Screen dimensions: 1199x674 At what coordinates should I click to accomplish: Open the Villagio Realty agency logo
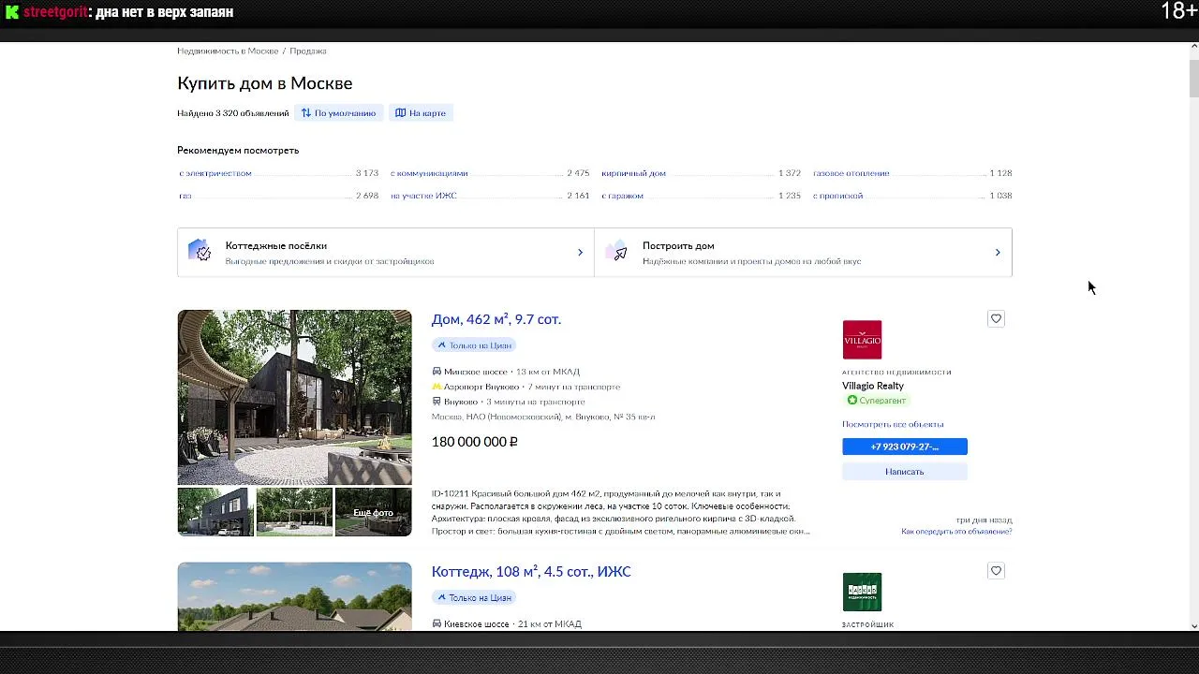coord(862,340)
